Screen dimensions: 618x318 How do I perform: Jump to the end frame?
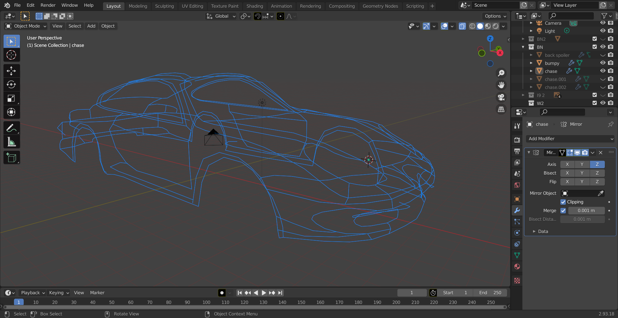coord(280,293)
